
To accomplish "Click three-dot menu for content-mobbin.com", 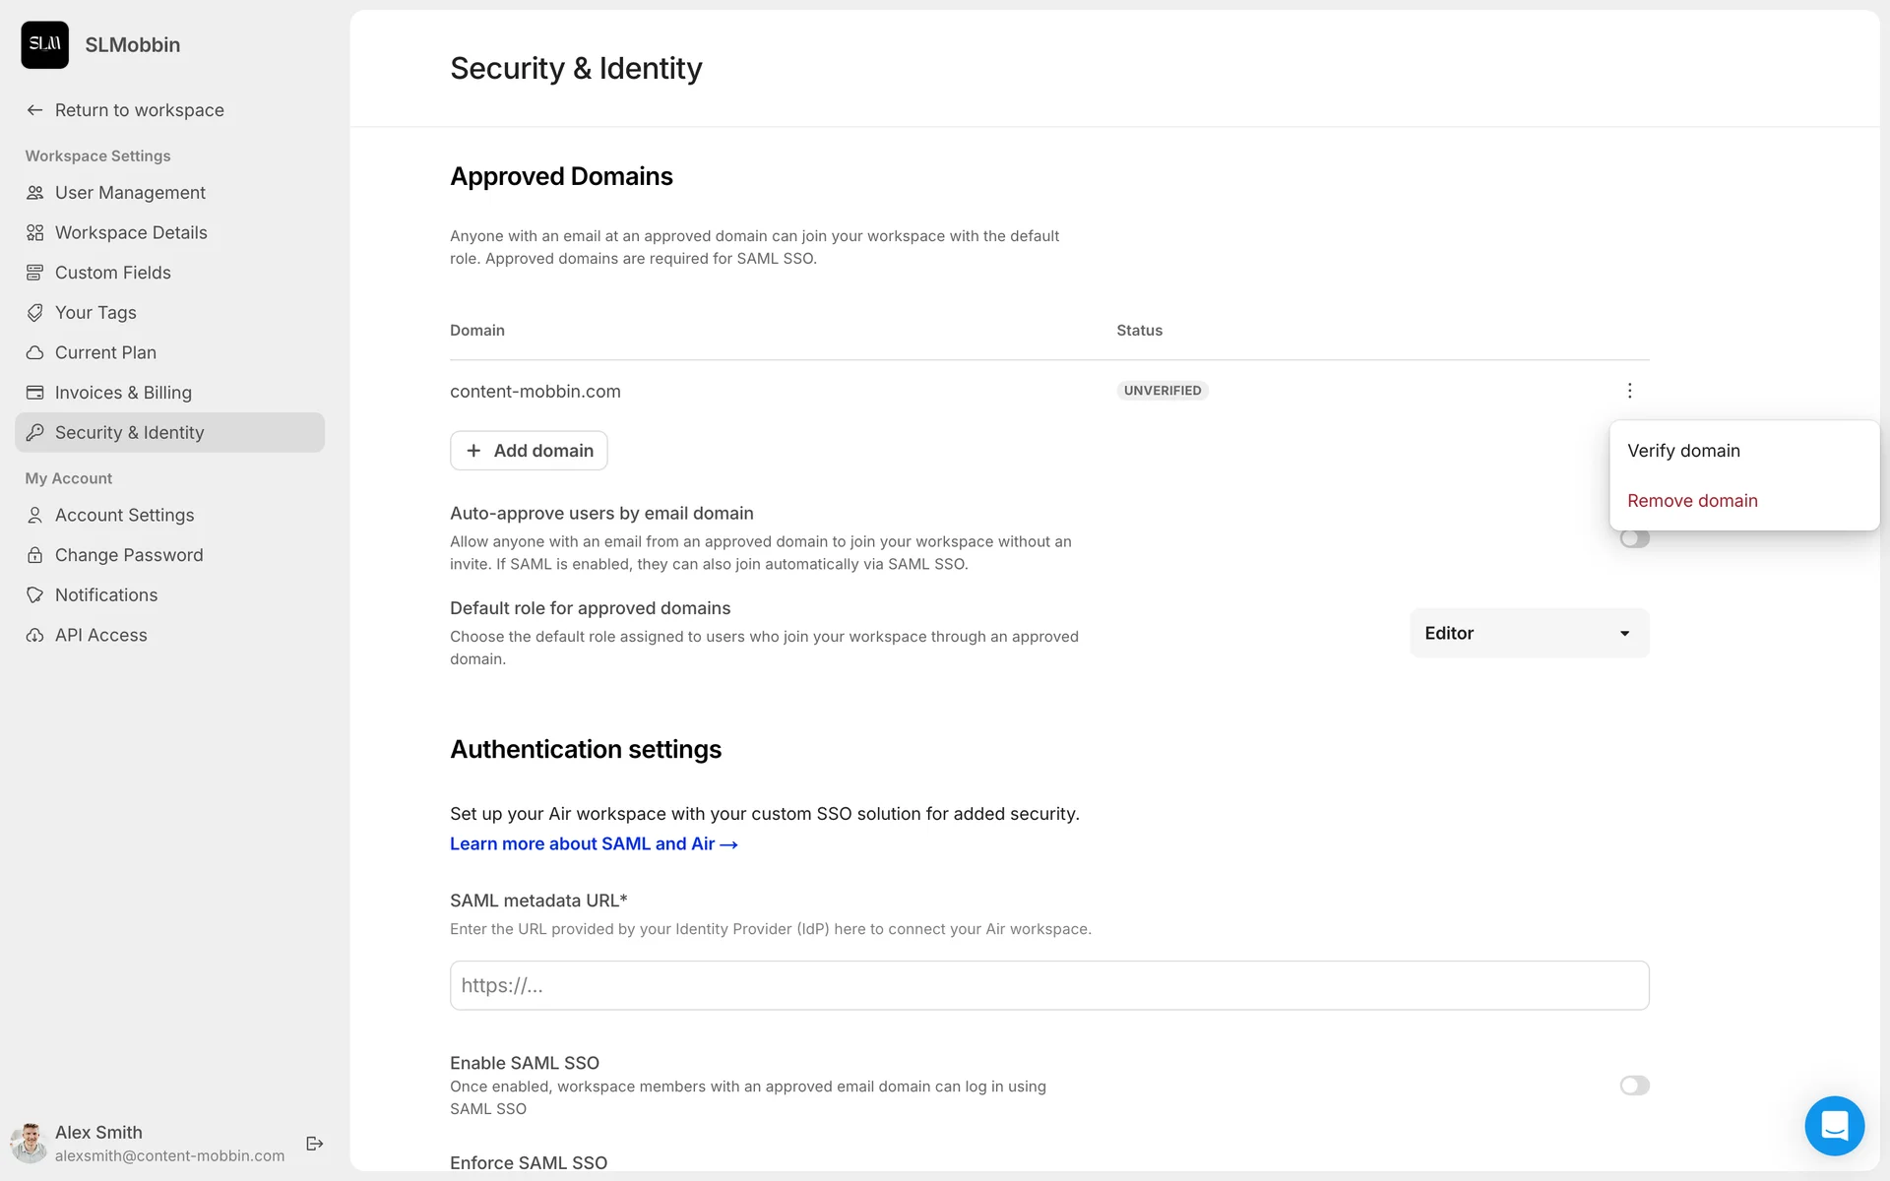I will [x=1629, y=391].
